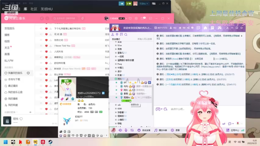Click the share icon in YY header
The width and height of the screenshot is (260, 146).
point(188,28)
